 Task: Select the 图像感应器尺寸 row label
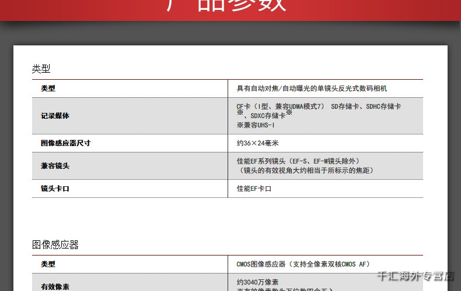point(65,143)
